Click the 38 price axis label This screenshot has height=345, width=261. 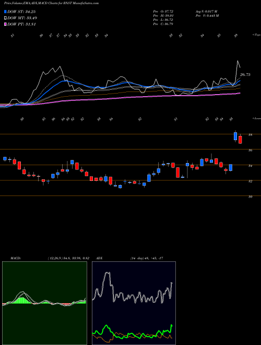click(250, 135)
